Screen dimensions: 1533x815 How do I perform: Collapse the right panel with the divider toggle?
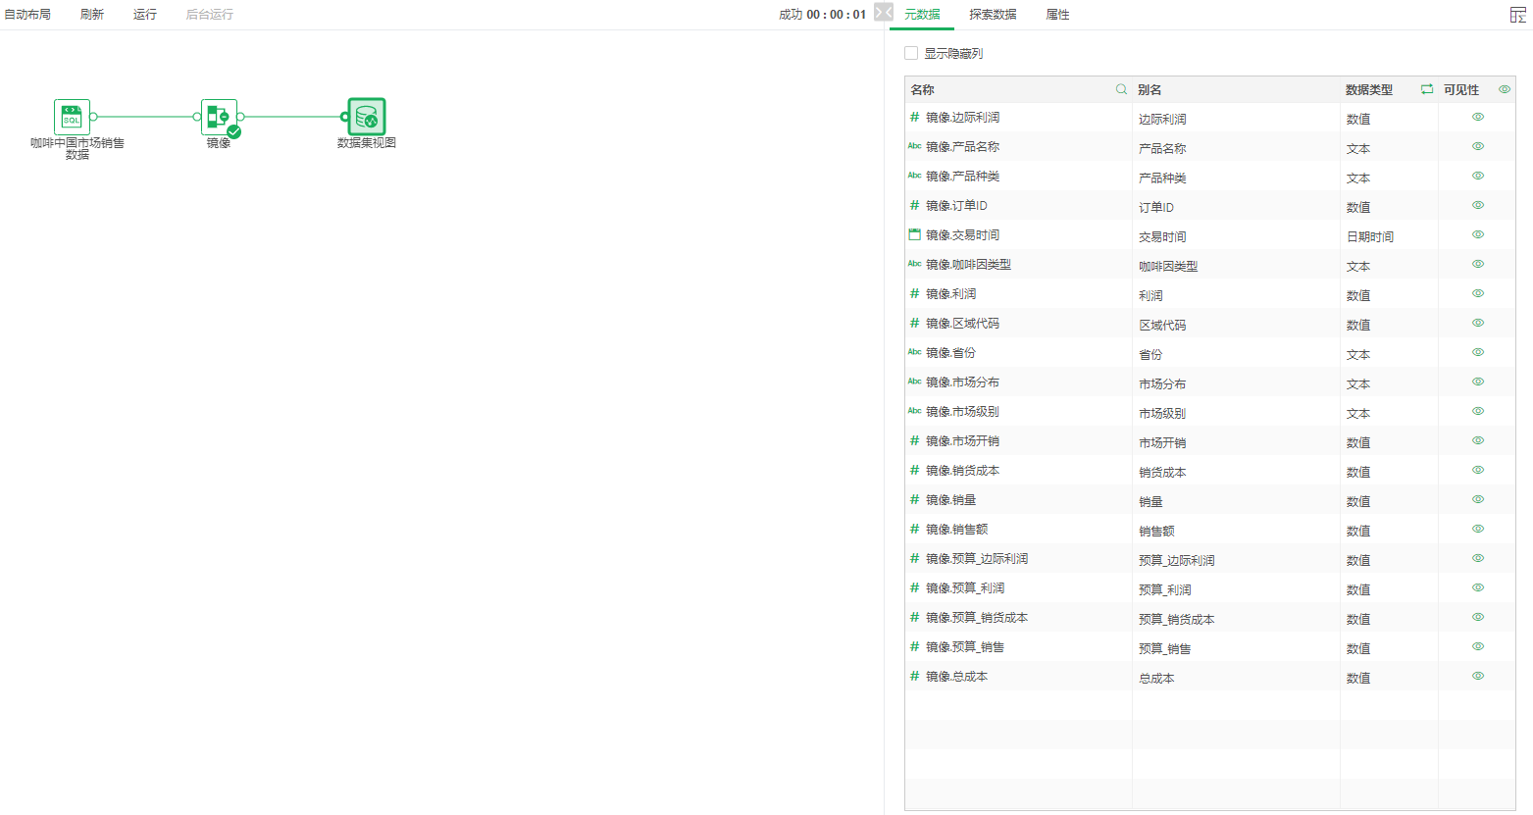point(883,13)
